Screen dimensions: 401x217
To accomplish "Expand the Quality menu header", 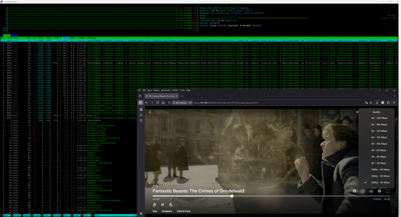I will click(x=377, y=112).
